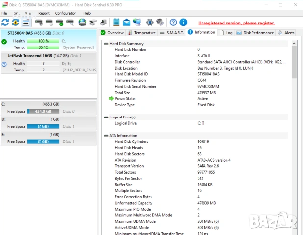Switch to the S.M.A.R.T. tab
The height and width of the screenshot is (235, 303).
[x=168, y=33]
